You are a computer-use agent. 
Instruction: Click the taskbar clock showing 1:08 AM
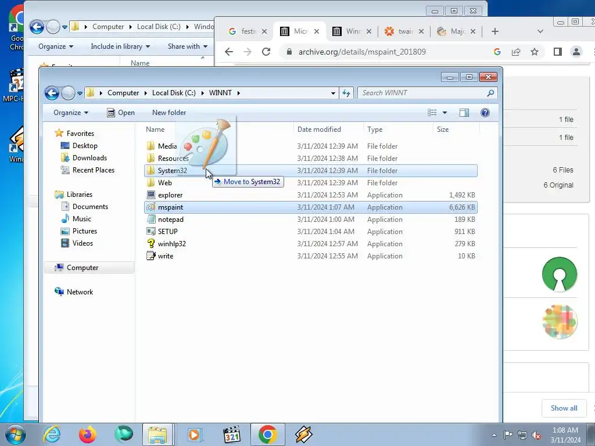[x=565, y=434]
